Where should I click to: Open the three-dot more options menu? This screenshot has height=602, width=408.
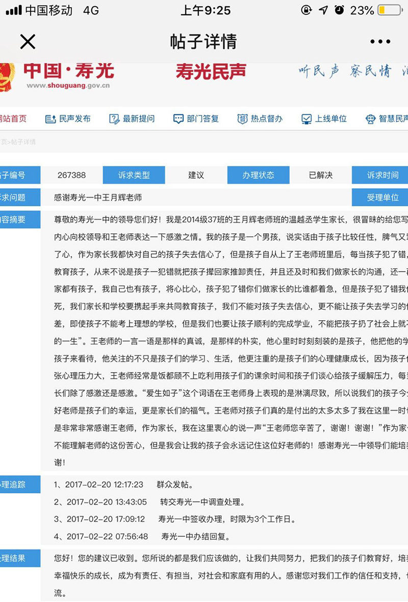tap(379, 42)
